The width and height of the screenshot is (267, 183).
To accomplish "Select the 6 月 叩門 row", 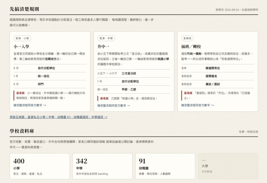I will click(x=50, y=84).
